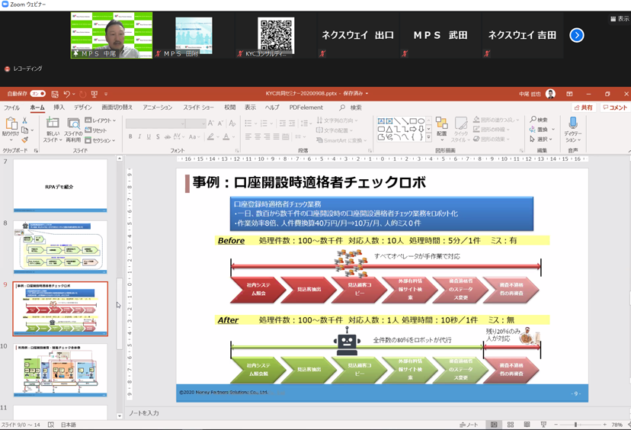Switch to slide sorter view
Screen dimensions: 631x430
(511, 425)
